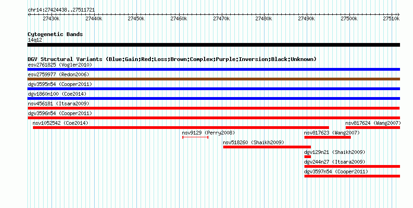Select the red dgv3596n54 loss bar
The height and width of the screenshot is (208, 413).
click(213, 118)
